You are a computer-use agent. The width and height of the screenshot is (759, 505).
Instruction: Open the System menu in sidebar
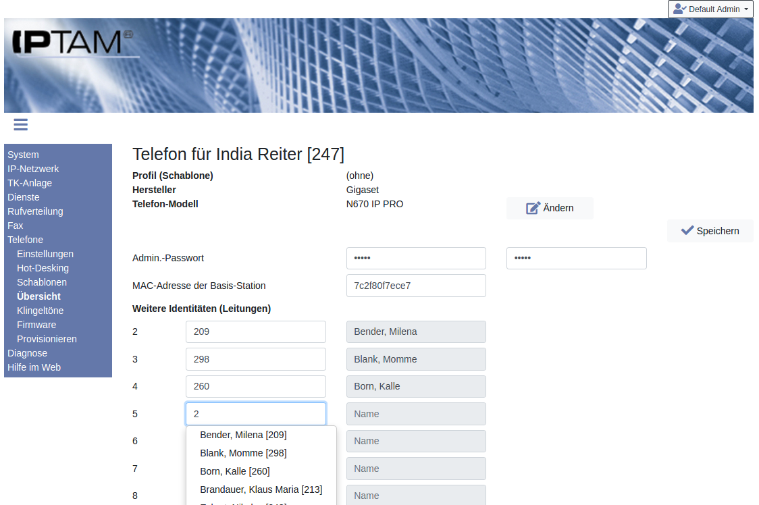[23, 155]
